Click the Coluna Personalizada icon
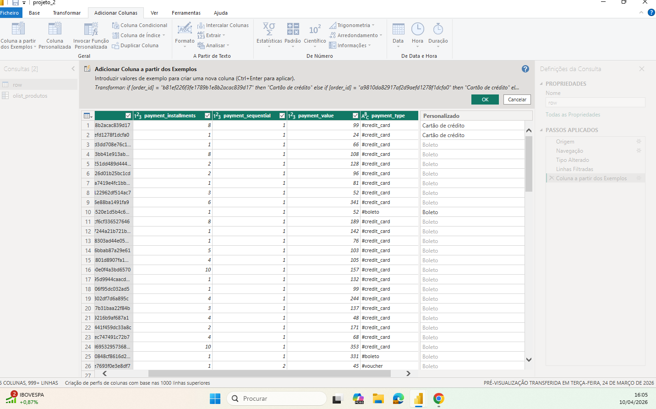Screen dimensions: 656x409 tap(55, 29)
